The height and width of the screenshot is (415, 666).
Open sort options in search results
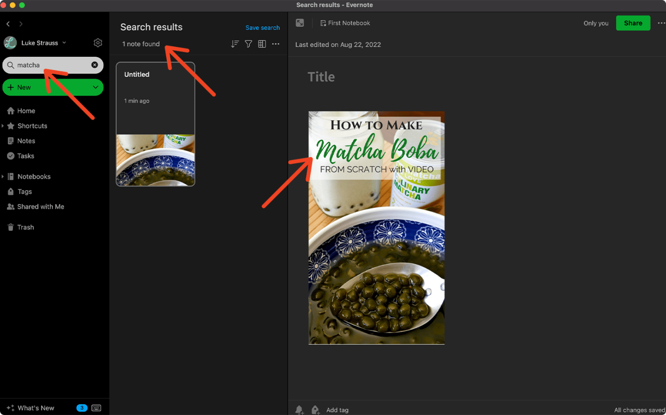[235, 44]
